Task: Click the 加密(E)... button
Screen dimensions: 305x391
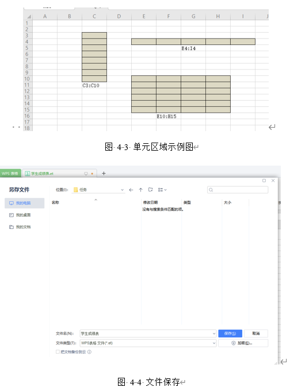Action: [243, 343]
